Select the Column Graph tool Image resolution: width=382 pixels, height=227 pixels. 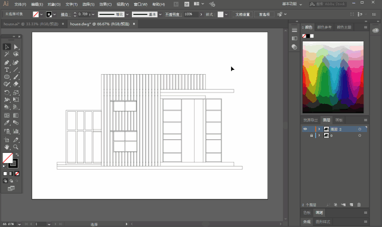[x=16, y=131]
